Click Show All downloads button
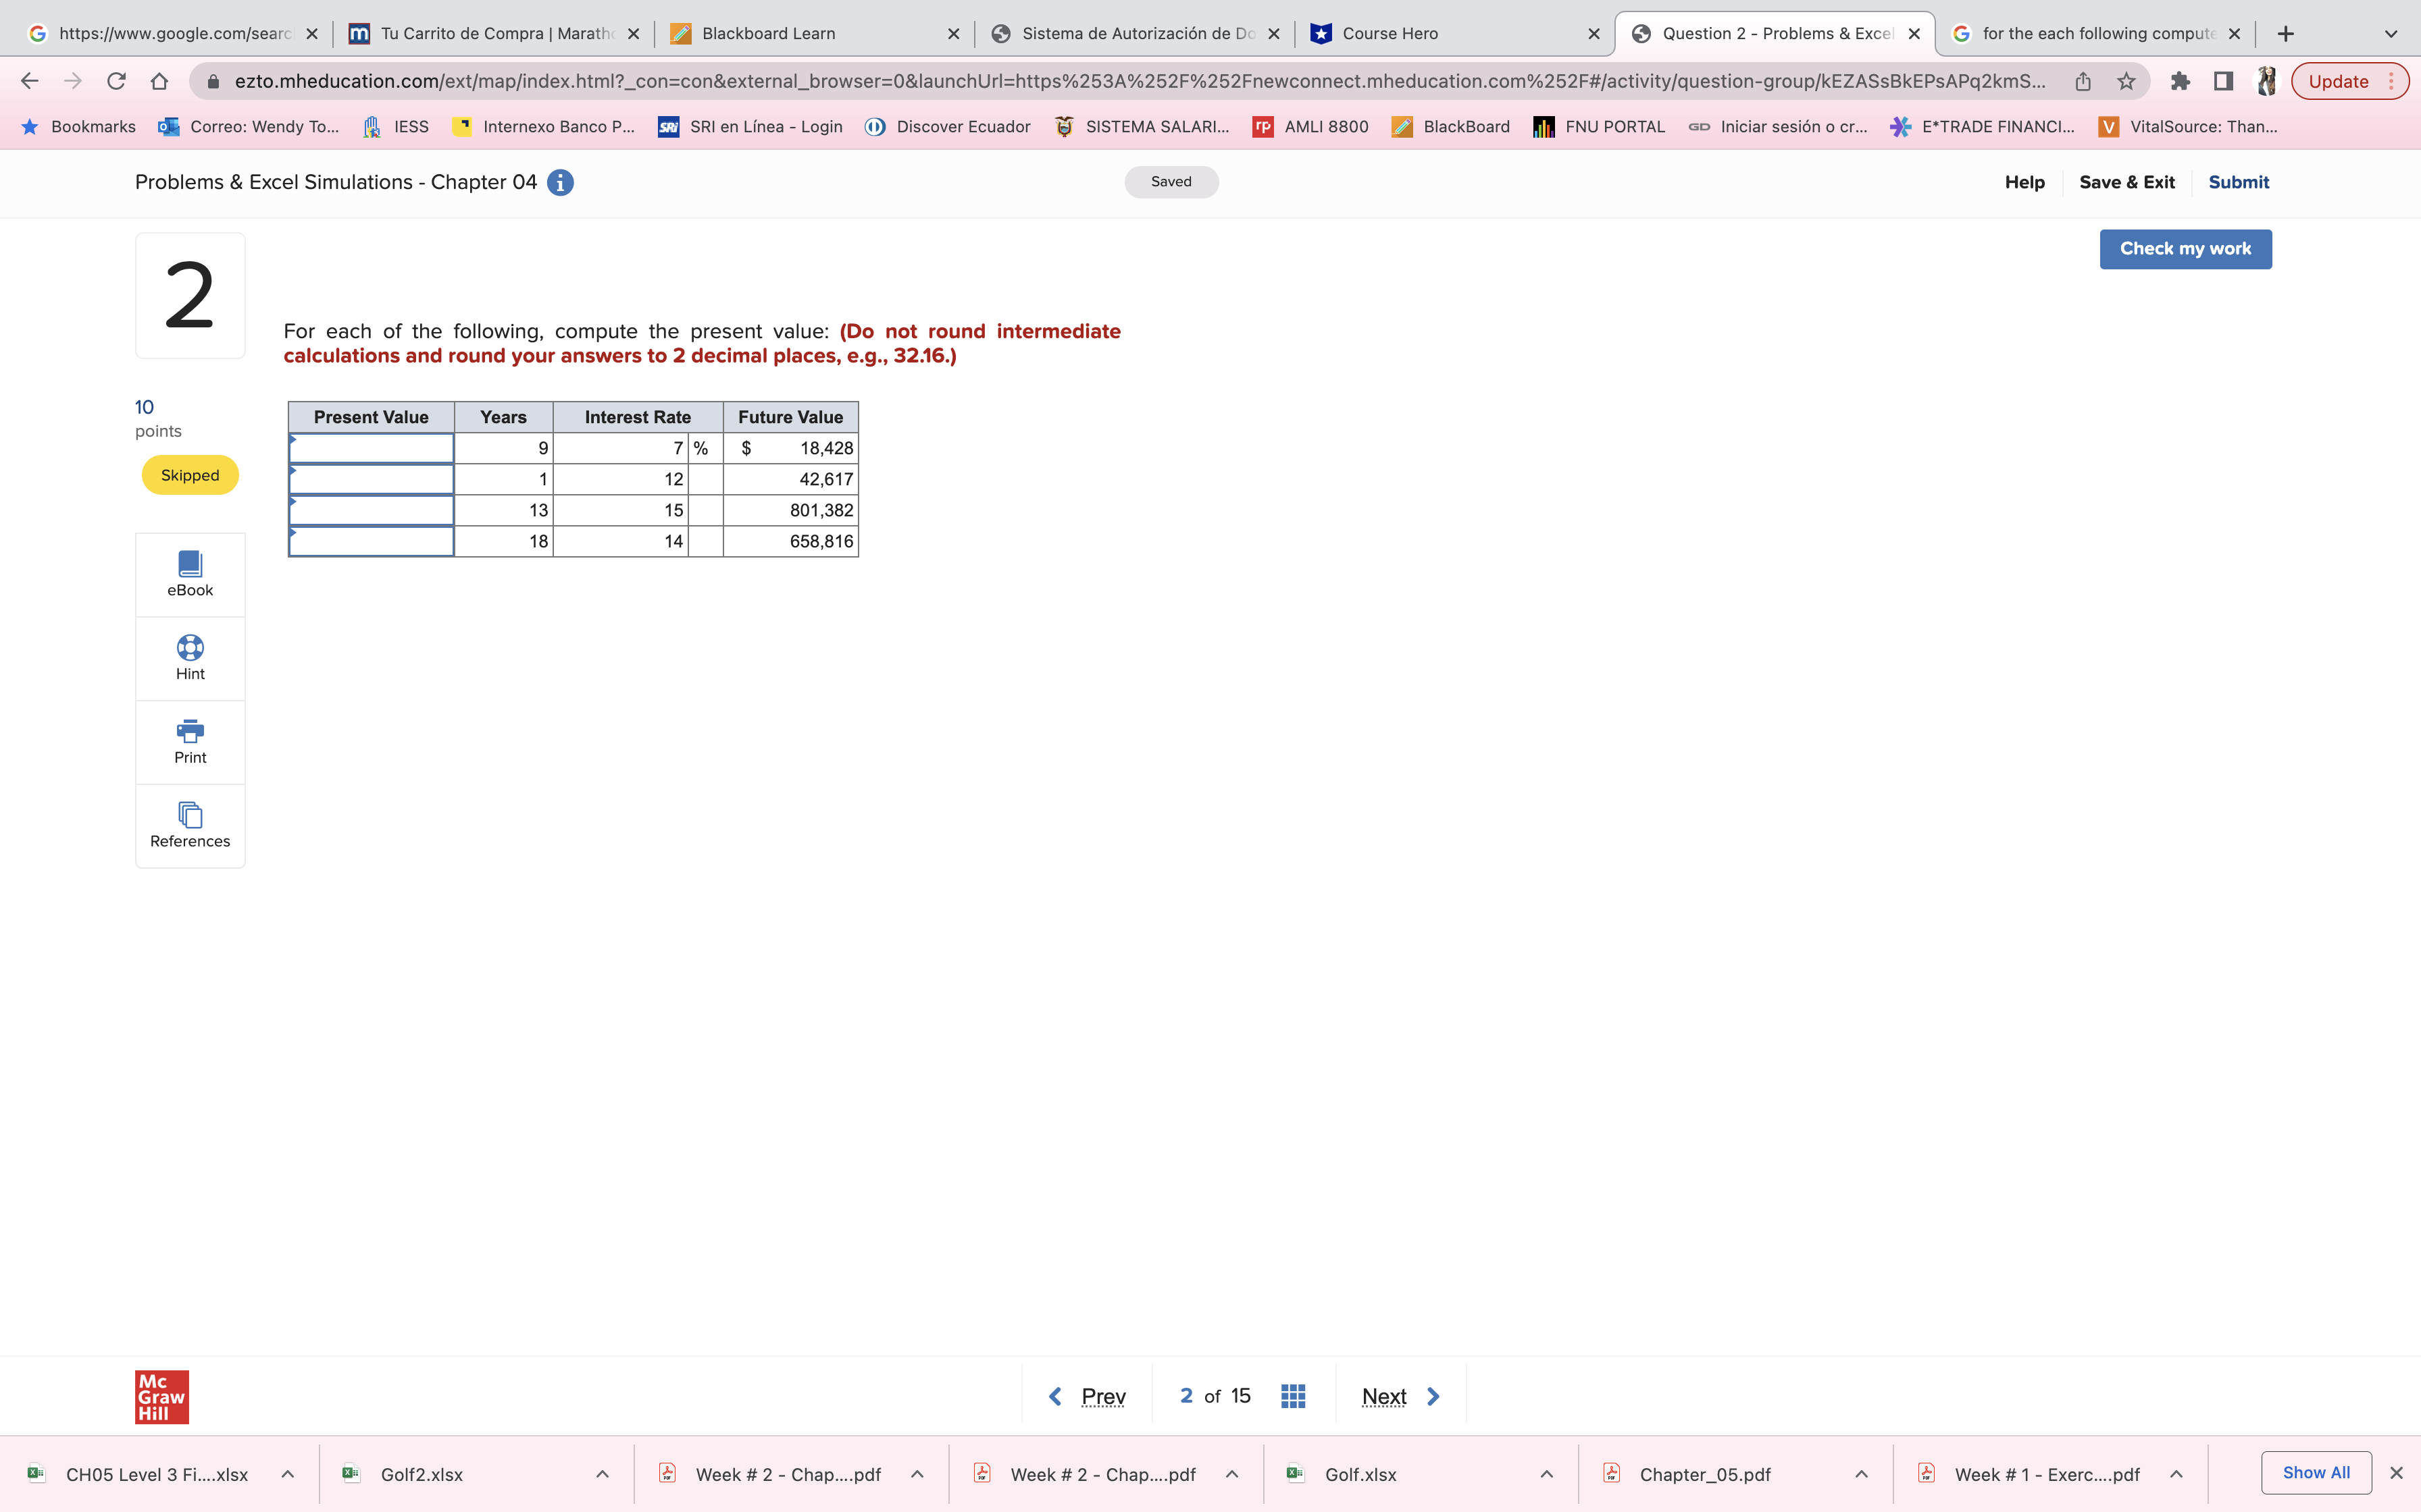 click(2315, 1472)
